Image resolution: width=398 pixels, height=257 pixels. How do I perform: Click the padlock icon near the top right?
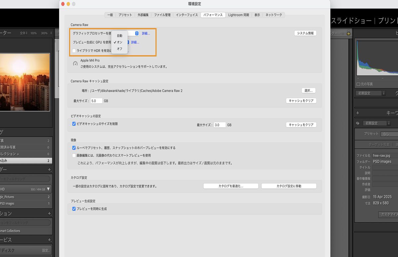pyautogui.click(x=349, y=32)
